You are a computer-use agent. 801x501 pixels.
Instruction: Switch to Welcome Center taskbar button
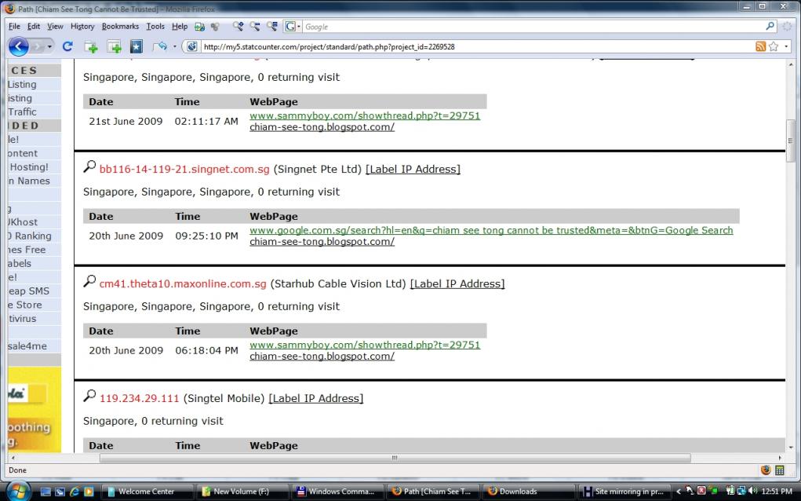(x=148, y=492)
